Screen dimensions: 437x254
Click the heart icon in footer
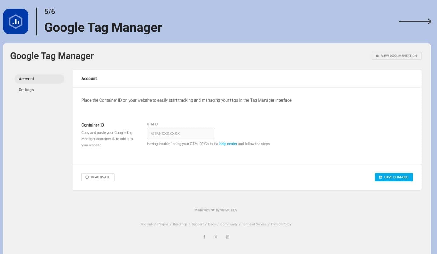[x=213, y=210]
